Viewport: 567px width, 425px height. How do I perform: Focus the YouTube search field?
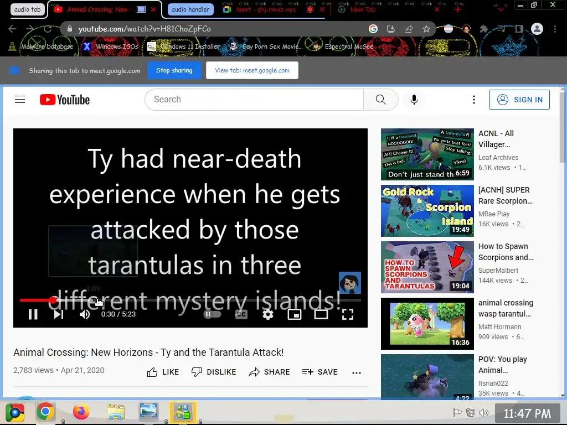point(254,100)
